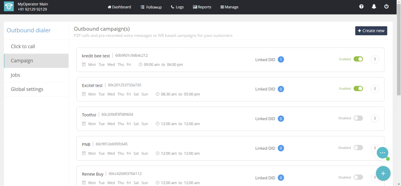Click the power logout icon
The height and width of the screenshot is (186, 401).
coord(387,7)
